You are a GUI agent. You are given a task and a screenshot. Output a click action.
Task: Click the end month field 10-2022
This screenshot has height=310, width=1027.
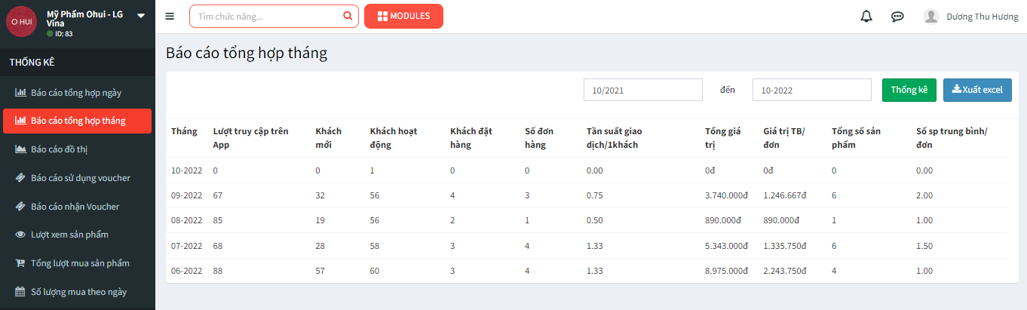[811, 90]
